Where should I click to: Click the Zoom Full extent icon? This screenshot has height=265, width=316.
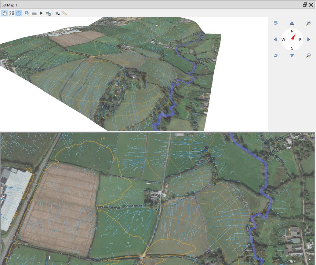point(12,13)
